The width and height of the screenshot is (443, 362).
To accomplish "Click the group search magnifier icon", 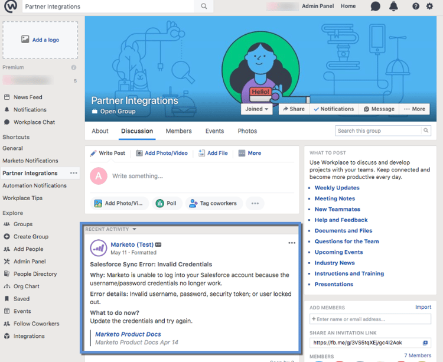I will click(426, 131).
